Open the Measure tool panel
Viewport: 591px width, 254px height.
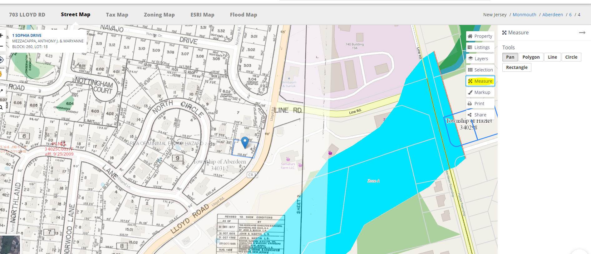tap(480, 81)
